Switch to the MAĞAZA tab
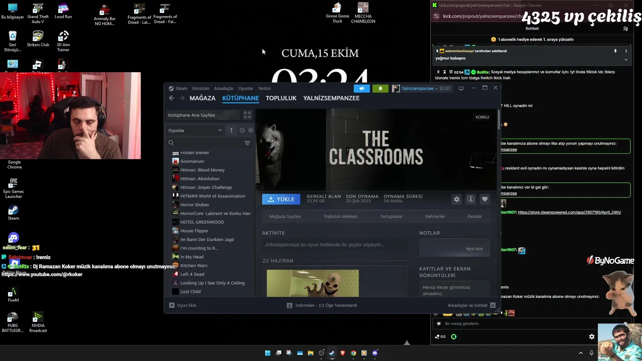The width and height of the screenshot is (642, 361). click(203, 98)
